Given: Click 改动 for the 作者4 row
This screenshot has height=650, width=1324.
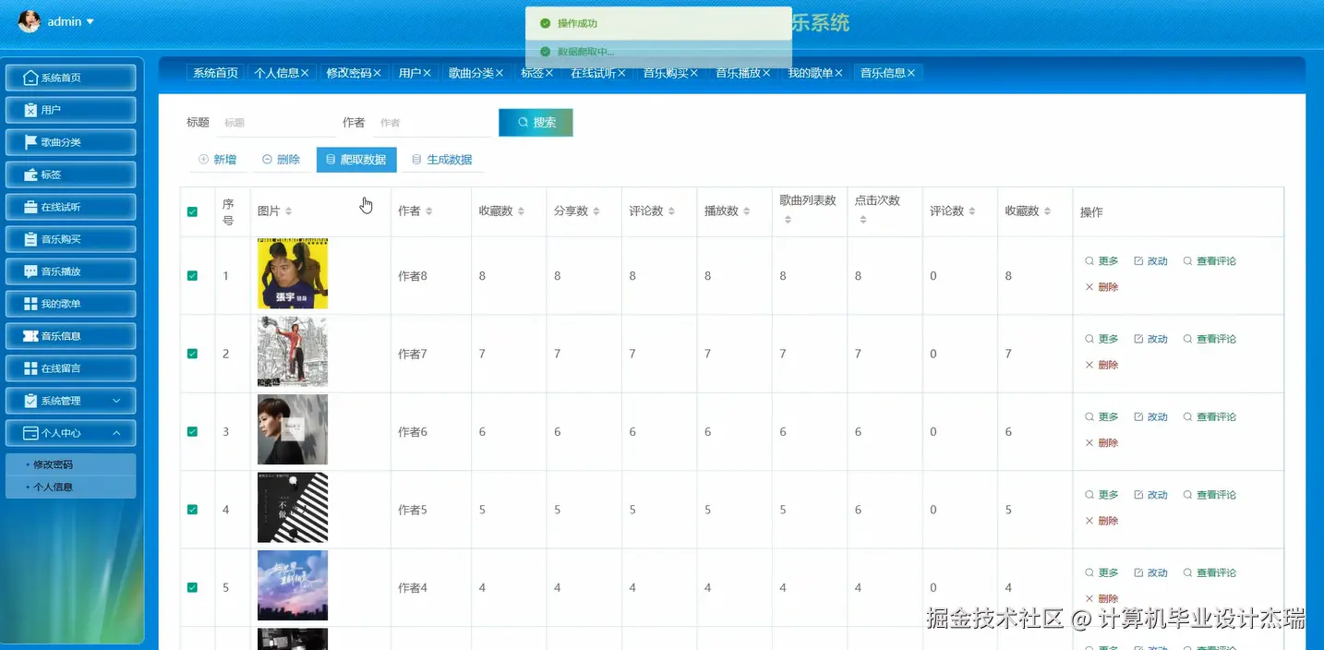Looking at the screenshot, I should coord(1150,572).
